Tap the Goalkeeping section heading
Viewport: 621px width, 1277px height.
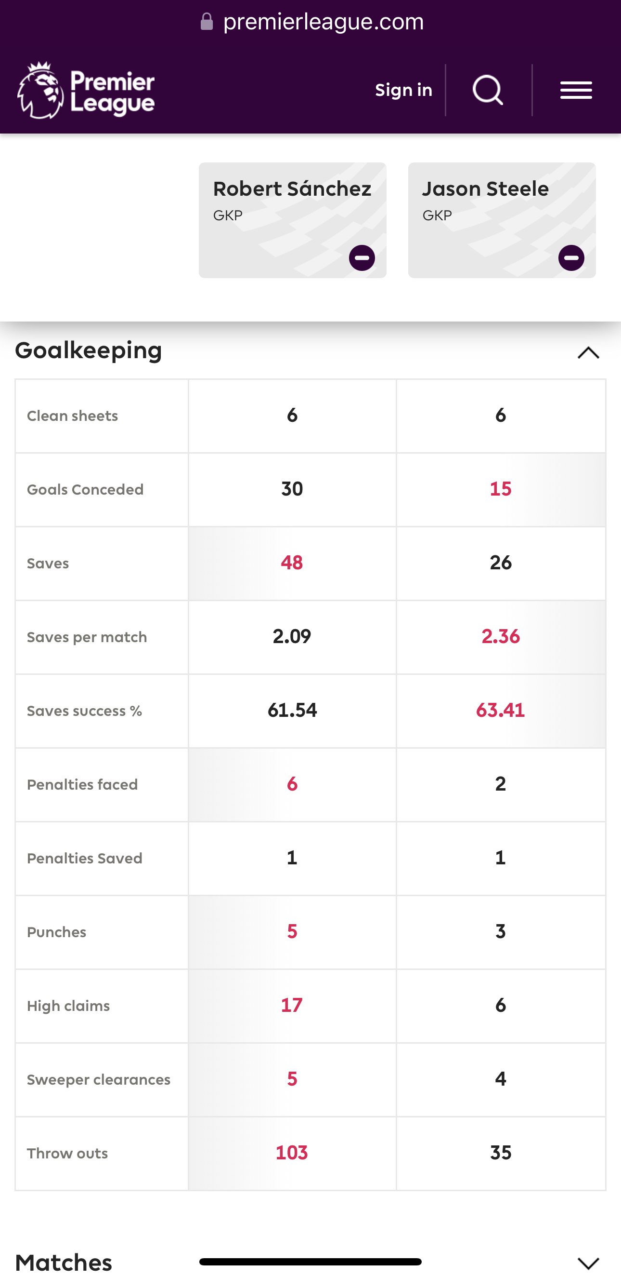[x=89, y=350]
